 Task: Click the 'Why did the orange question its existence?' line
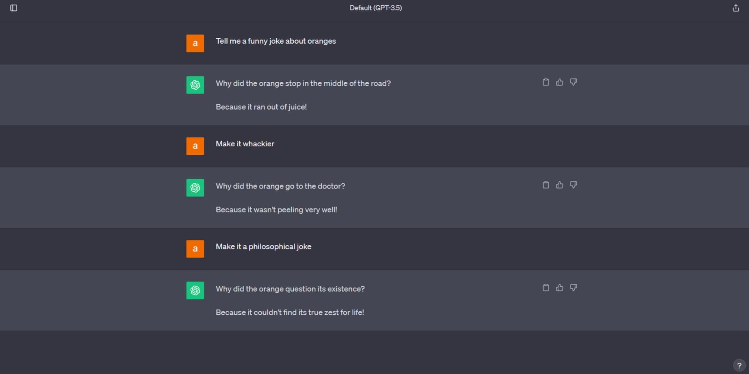pos(290,289)
